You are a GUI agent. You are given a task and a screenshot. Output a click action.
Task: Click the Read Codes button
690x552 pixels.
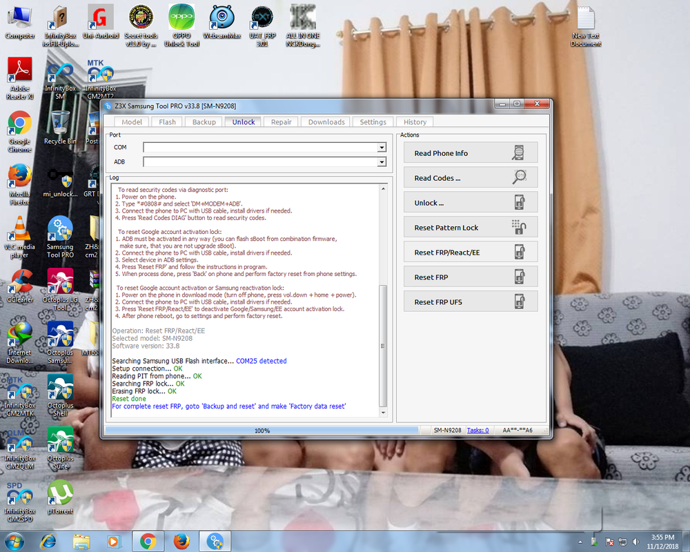pos(471,177)
